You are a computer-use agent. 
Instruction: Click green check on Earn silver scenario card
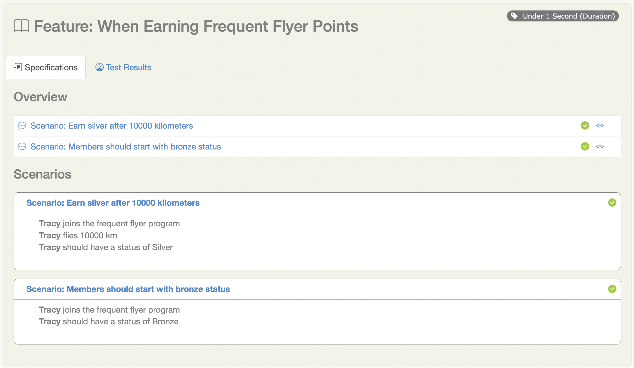[612, 203]
